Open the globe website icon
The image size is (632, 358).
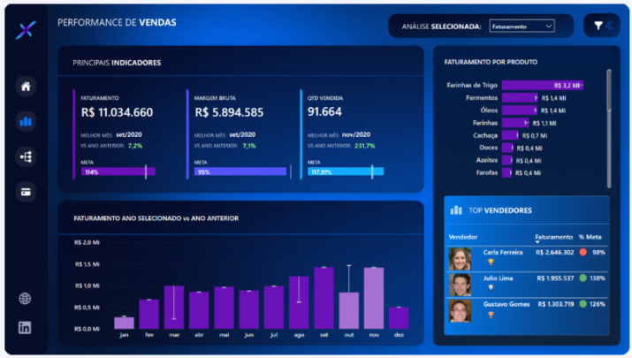(25, 299)
